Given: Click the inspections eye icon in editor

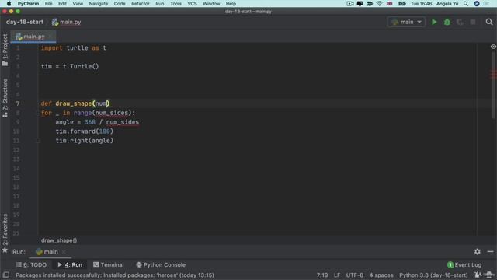Looking at the screenshot, I should pyautogui.click(x=493, y=47).
